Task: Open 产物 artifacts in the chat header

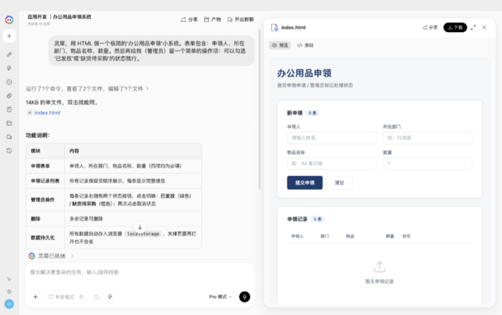Action: pos(212,20)
